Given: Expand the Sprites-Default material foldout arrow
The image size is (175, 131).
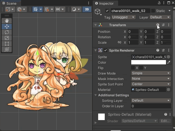Looking at the screenshot, I should point(95,123).
